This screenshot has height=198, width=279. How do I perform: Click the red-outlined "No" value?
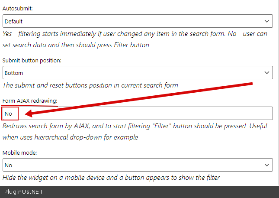(9, 114)
